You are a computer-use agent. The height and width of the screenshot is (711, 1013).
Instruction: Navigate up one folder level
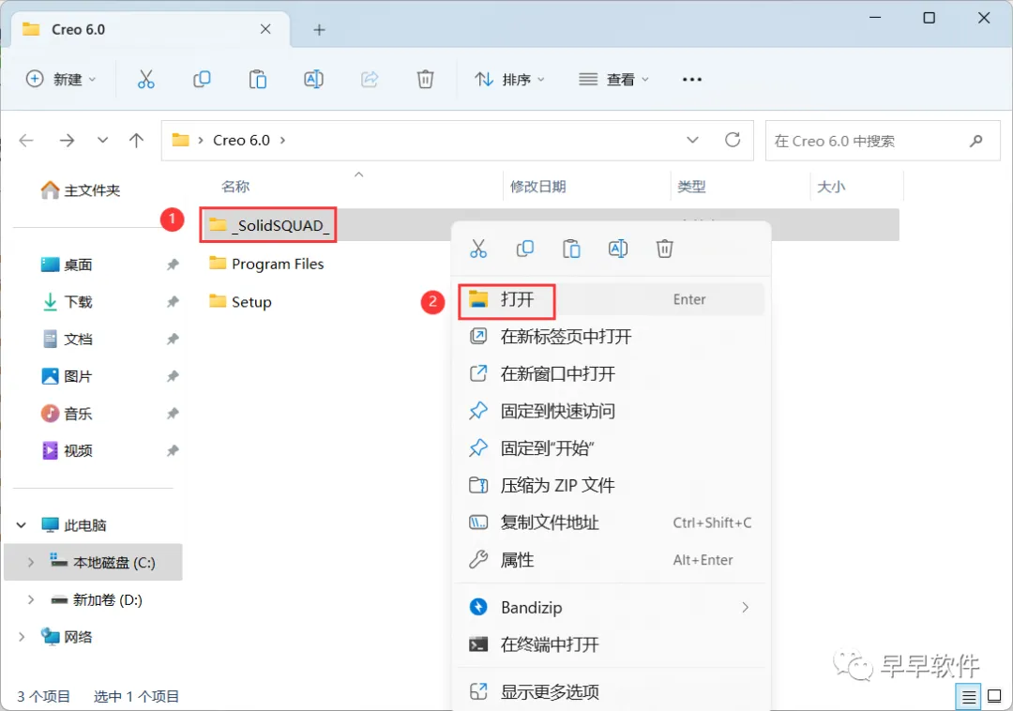click(x=136, y=140)
